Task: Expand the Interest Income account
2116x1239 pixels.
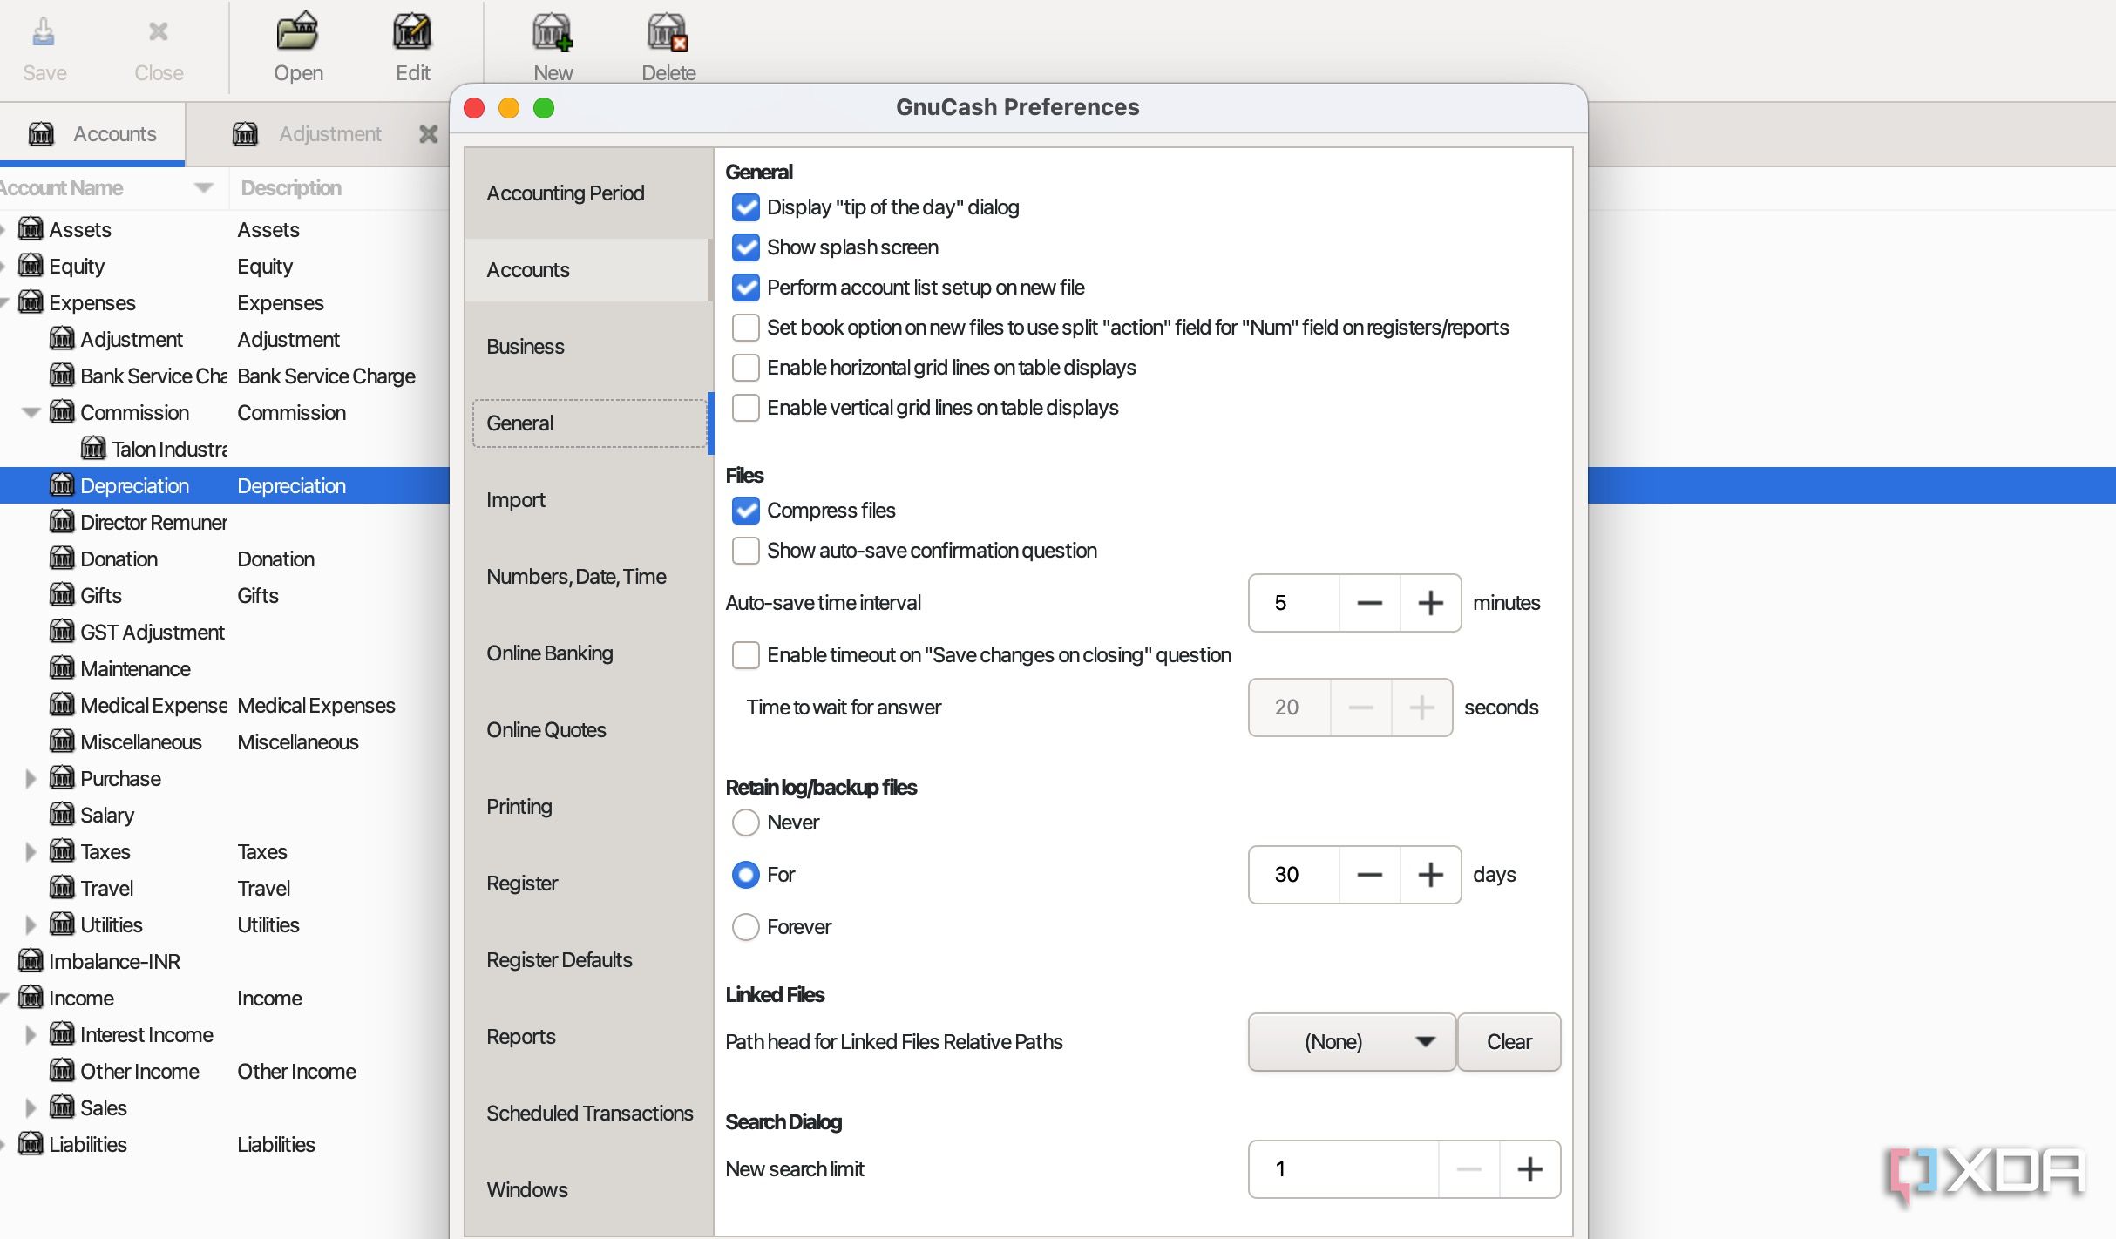Action: 31,1035
